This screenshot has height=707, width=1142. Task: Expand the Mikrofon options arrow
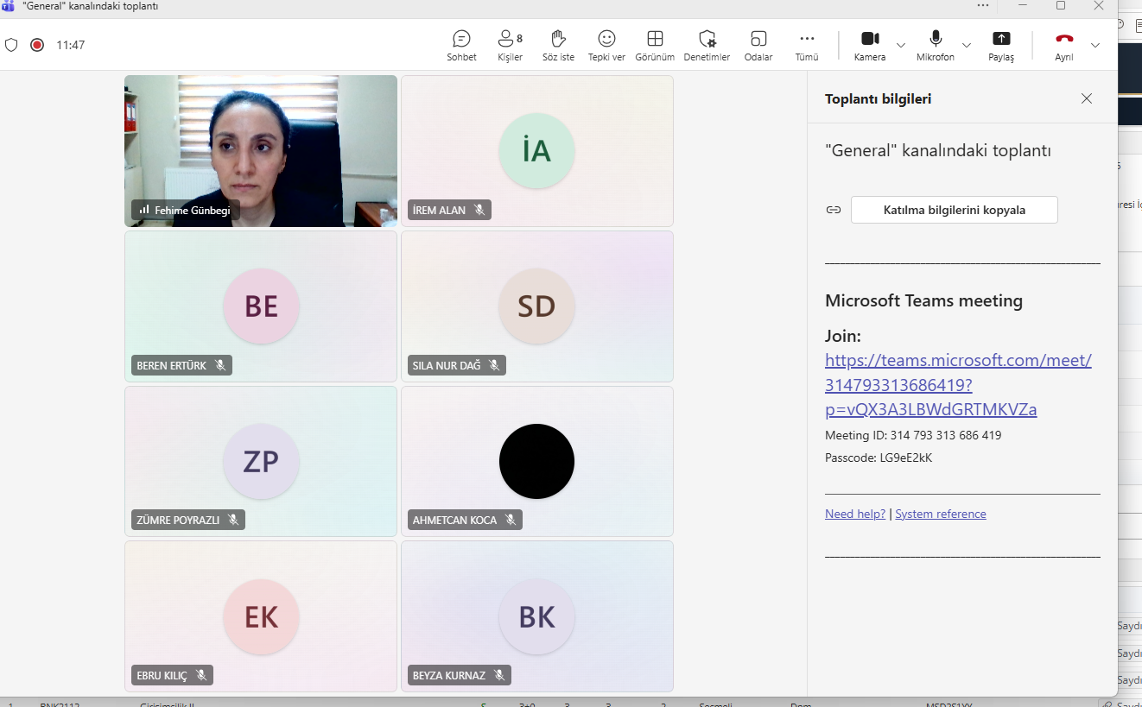967,45
